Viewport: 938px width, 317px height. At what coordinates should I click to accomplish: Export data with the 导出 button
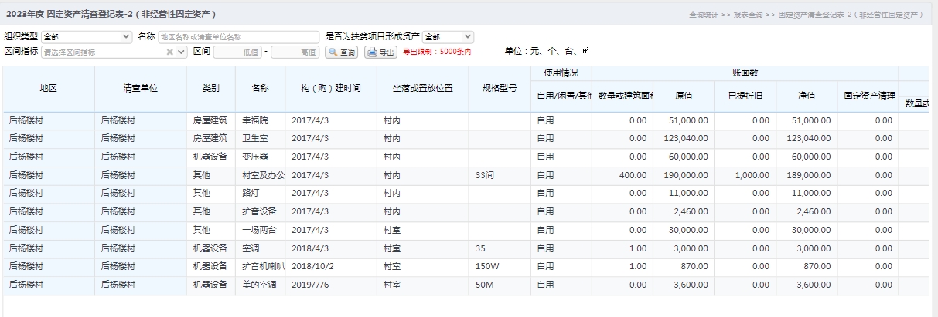(380, 52)
